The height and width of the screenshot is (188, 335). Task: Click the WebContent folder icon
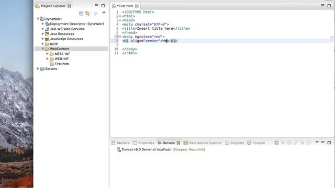tap(47, 49)
